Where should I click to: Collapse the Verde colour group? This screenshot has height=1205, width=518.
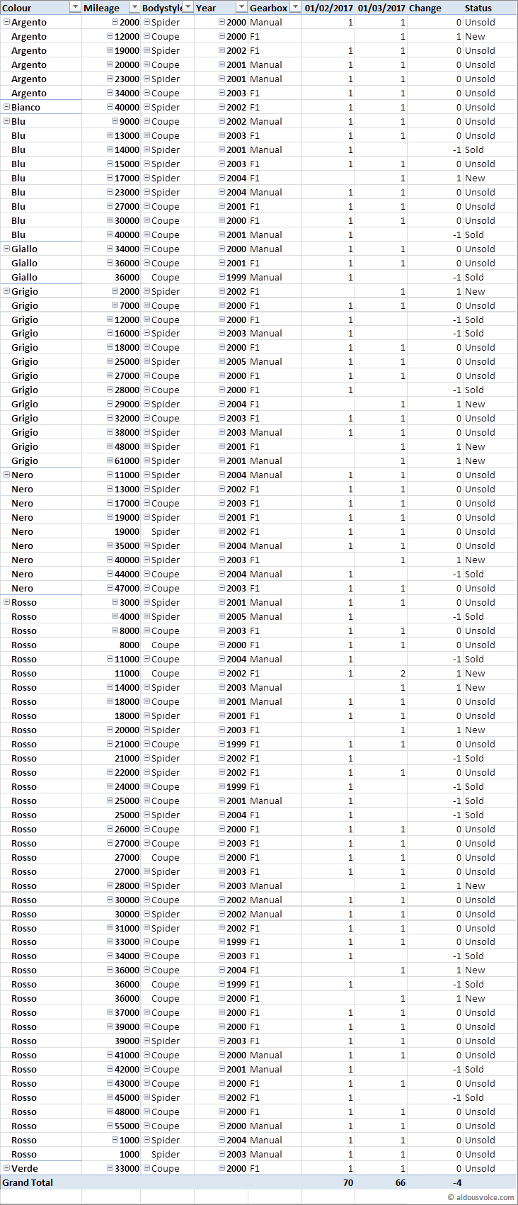click(7, 1168)
